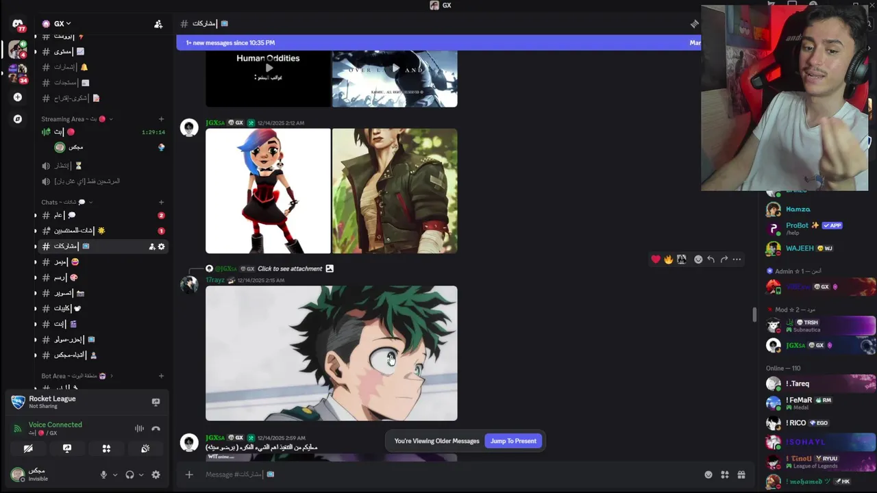Screen dimensions: 877x493
Task: Open the server folder with 34 badge
Action: point(18,72)
